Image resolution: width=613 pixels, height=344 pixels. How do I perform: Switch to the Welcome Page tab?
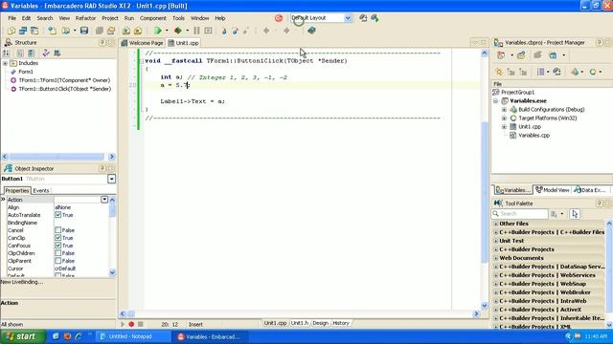tap(143, 43)
